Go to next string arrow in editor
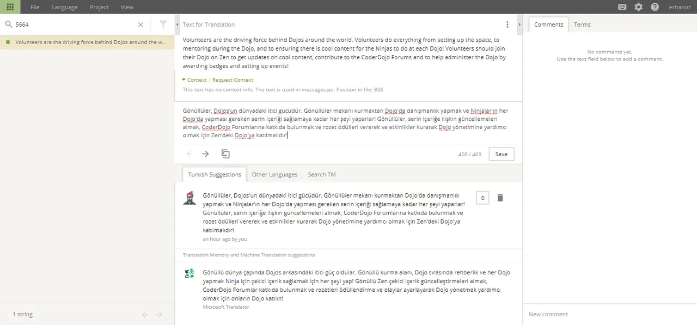Screen dimensions: 697x325 point(205,154)
